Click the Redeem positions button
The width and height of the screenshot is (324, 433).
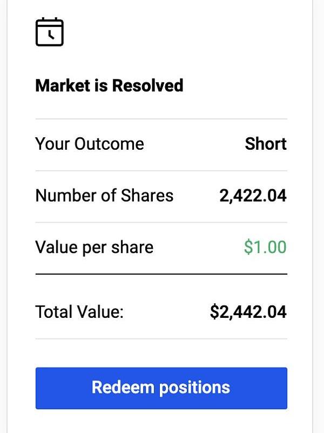tap(161, 388)
